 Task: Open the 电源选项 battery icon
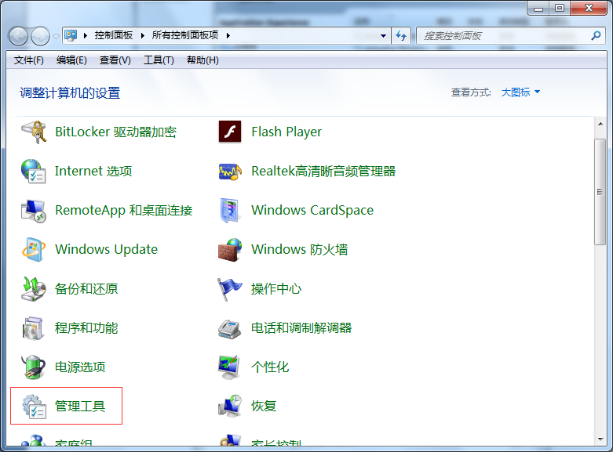34,367
